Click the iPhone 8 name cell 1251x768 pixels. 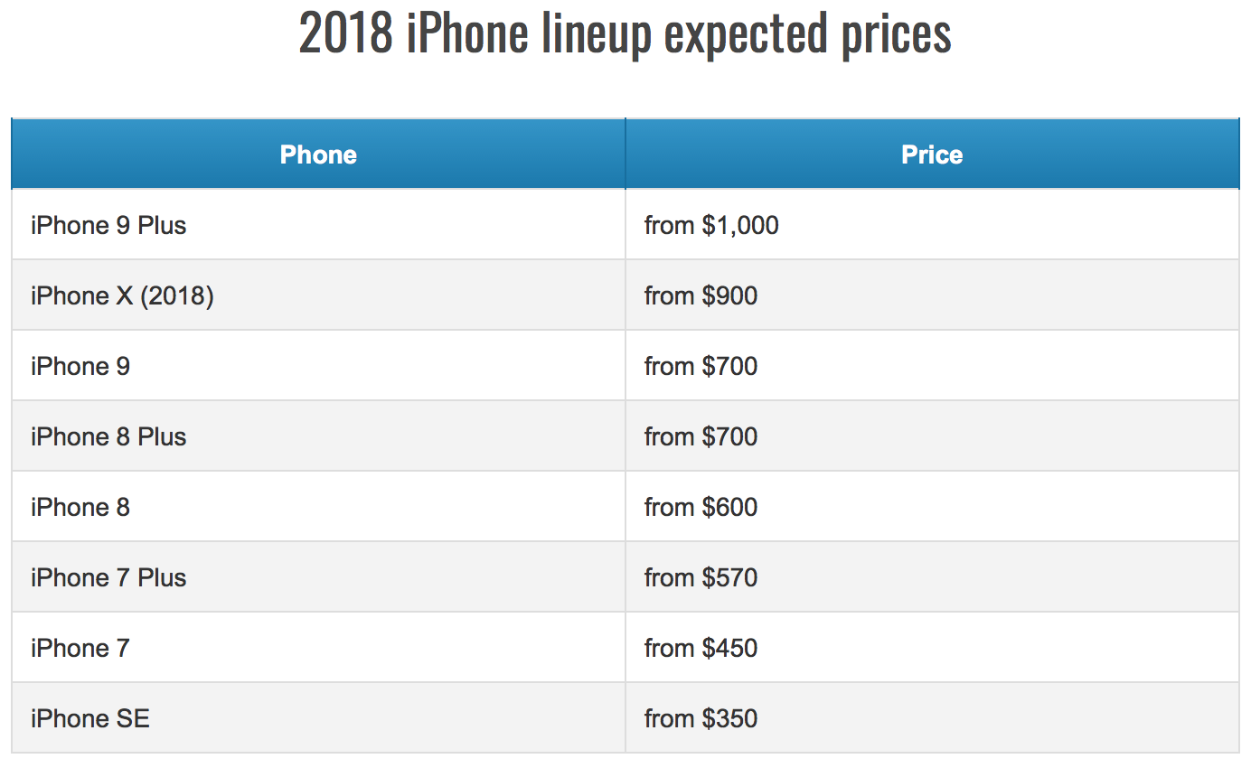click(x=80, y=507)
